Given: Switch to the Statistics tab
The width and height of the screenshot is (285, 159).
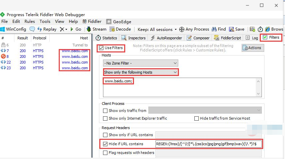Looking at the screenshot, I should pos(106,38).
